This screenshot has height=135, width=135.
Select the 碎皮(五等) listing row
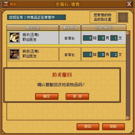[x=67, y=54]
